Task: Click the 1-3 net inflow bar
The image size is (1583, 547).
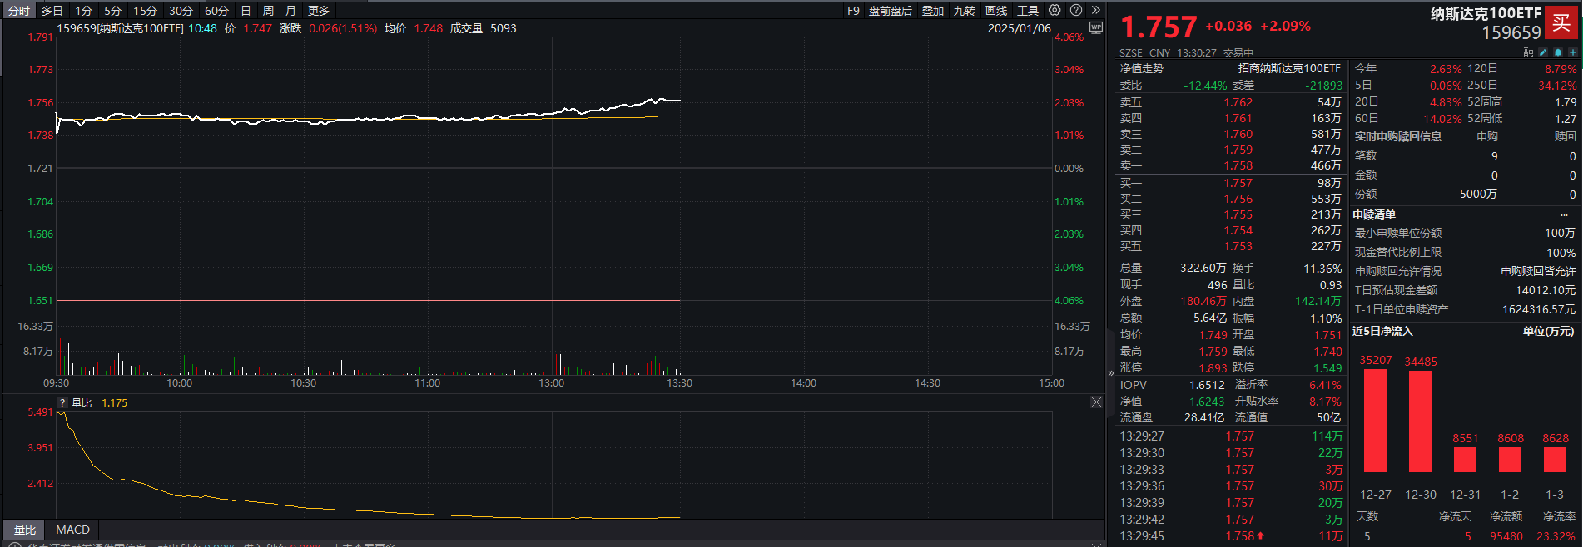Action: coord(1555,460)
